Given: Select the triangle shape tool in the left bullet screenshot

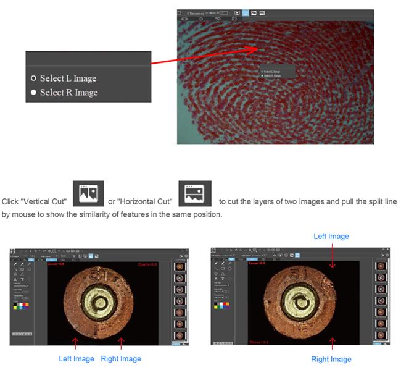Looking at the screenshot, I should click(23, 274).
